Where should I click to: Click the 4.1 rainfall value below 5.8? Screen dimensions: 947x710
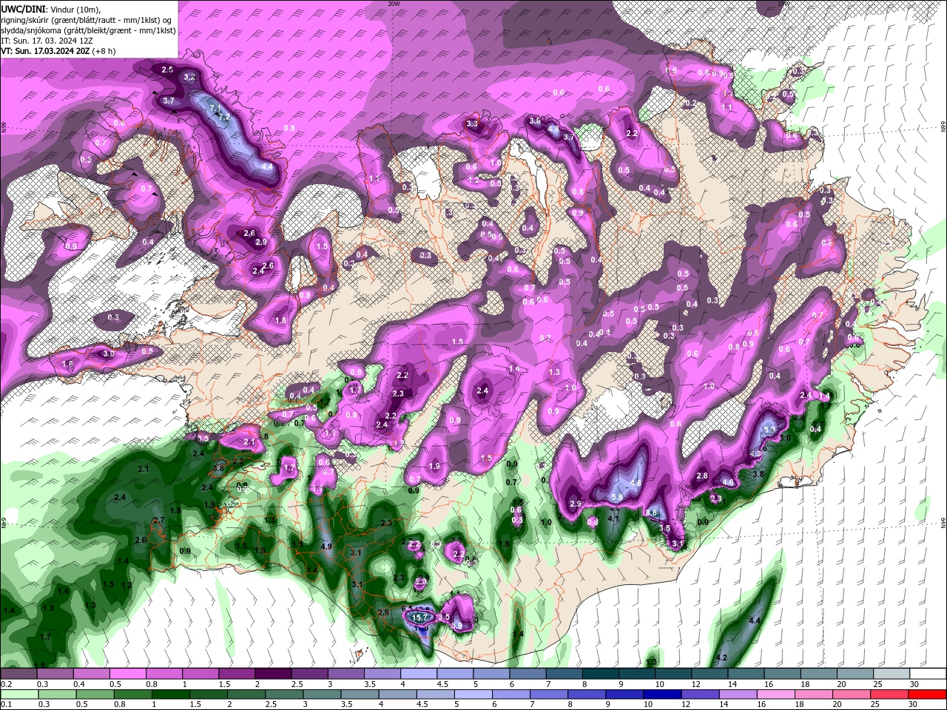[613, 518]
